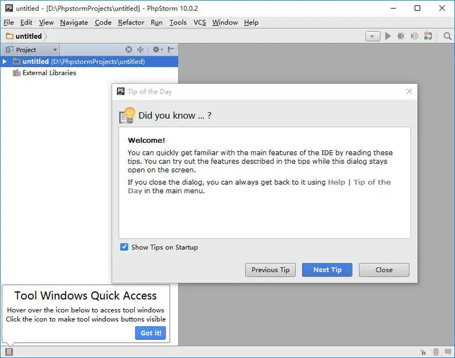This screenshot has height=358, width=455.
Task: Click tool windows quick access icon in status bar
Action: [9, 352]
